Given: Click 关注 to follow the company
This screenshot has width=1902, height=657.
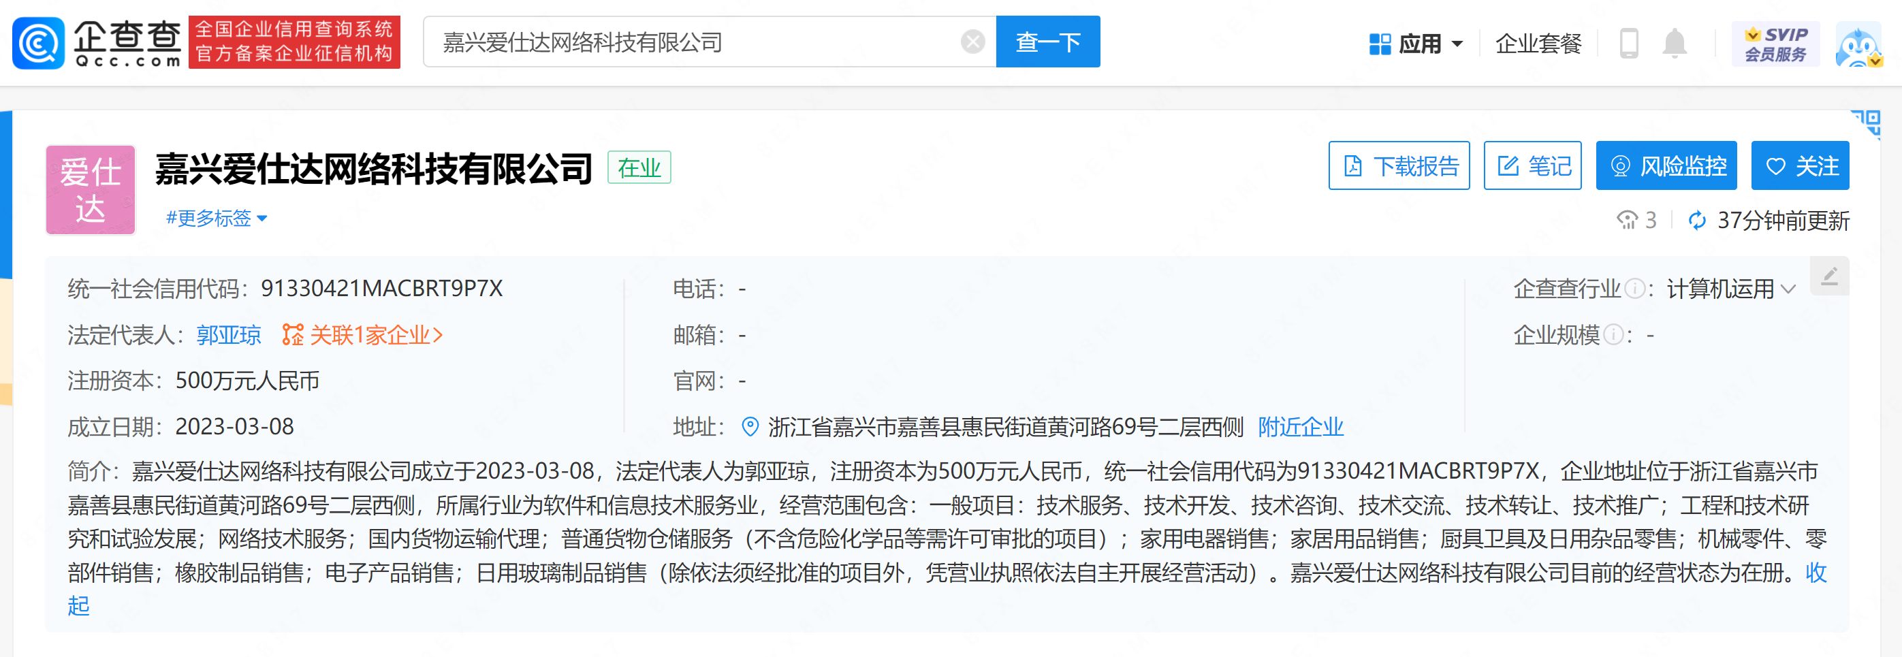Looking at the screenshot, I should point(1800,165).
